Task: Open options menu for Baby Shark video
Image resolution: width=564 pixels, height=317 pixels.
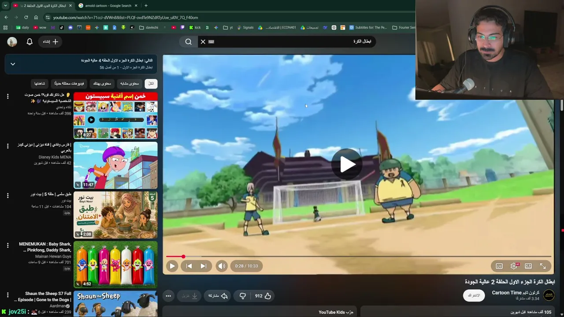Action: pyautogui.click(x=7, y=245)
